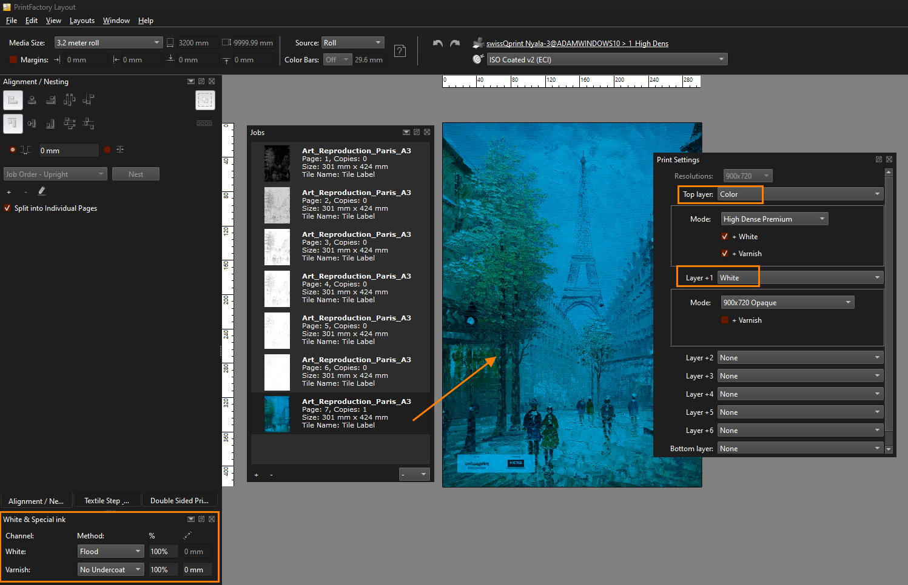Click the Print Settings scrollbar down arrow

pyautogui.click(x=889, y=449)
